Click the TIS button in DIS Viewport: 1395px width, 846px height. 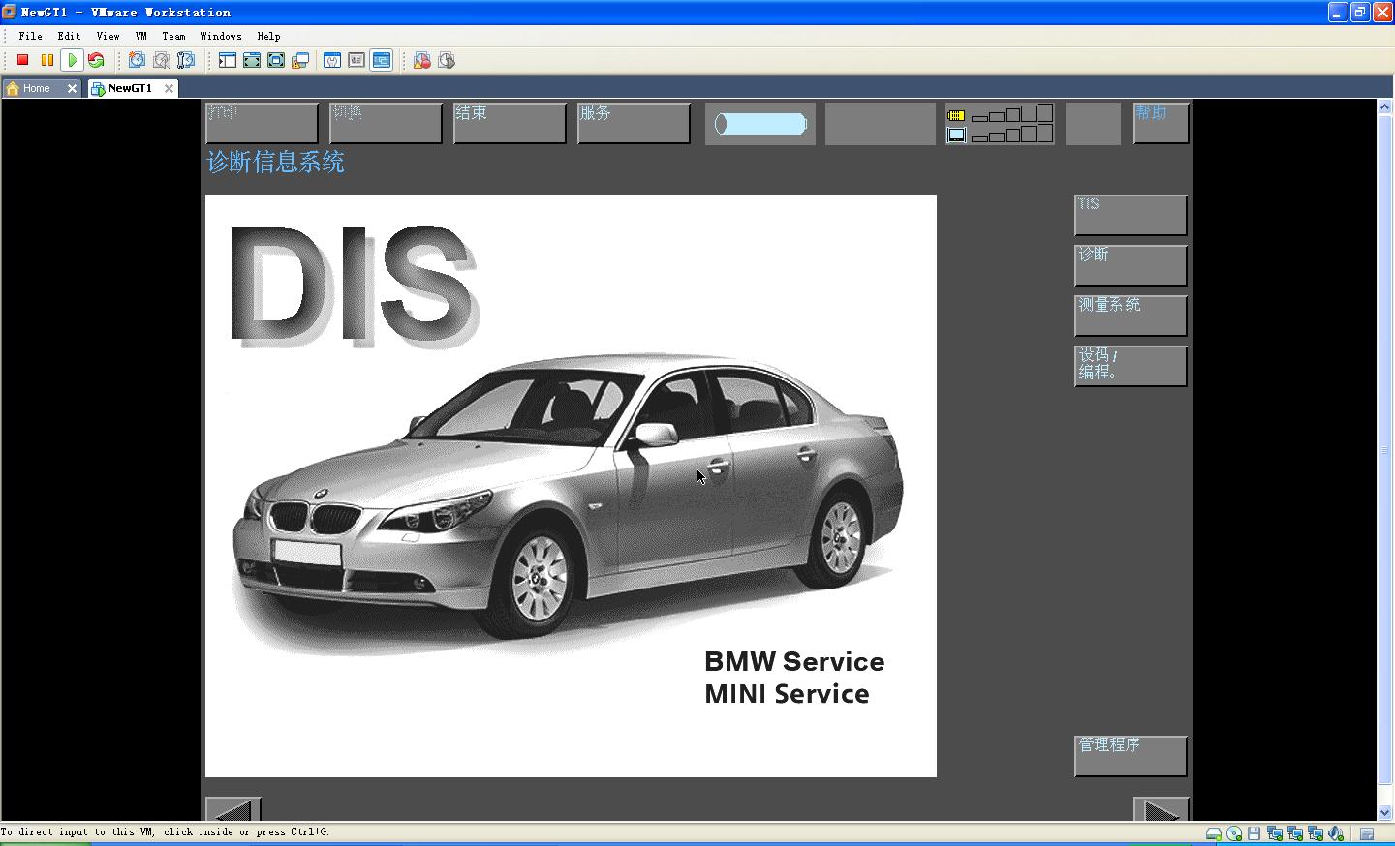1131,215
